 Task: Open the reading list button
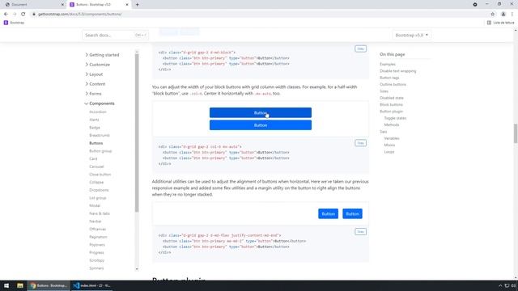pyautogui.click(x=500, y=23)
